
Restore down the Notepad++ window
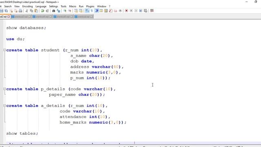click(x=256, y=2)
